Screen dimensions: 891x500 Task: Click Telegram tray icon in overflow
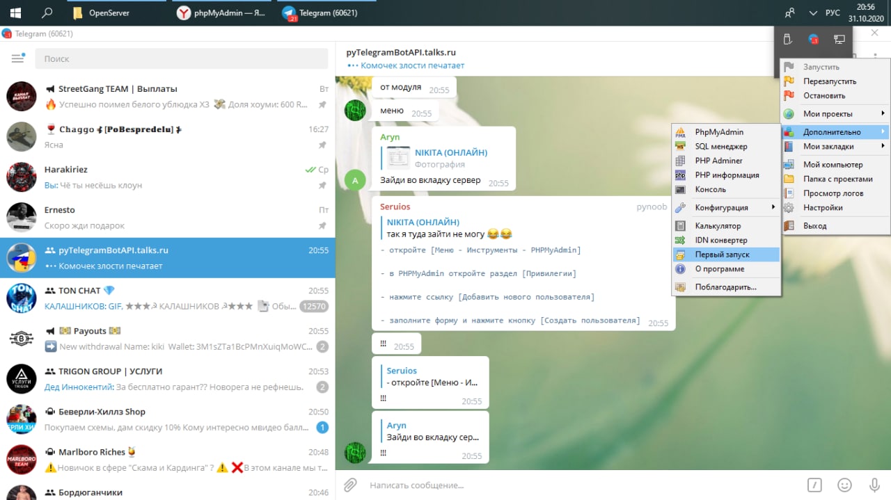[813, 40]
